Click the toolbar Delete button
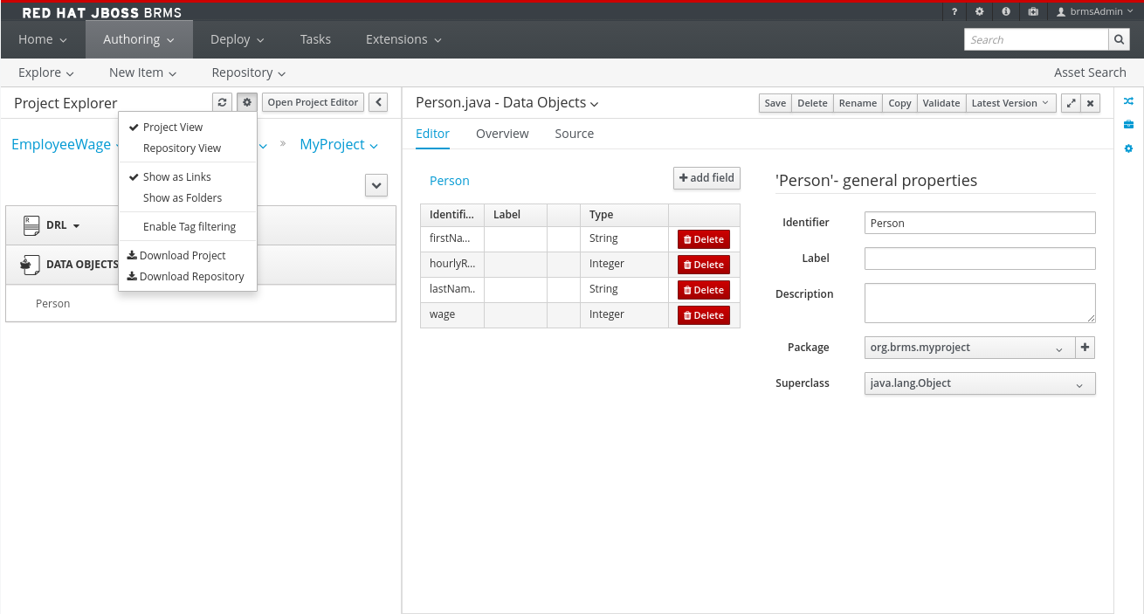Viewport: 1144px width, 614px height. (812, 103)
